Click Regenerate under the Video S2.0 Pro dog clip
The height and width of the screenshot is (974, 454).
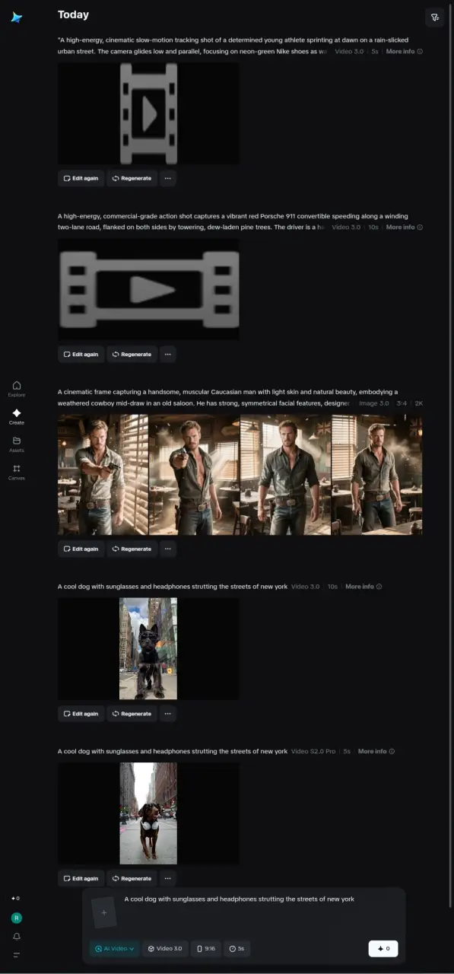click(x=132, y=878)
